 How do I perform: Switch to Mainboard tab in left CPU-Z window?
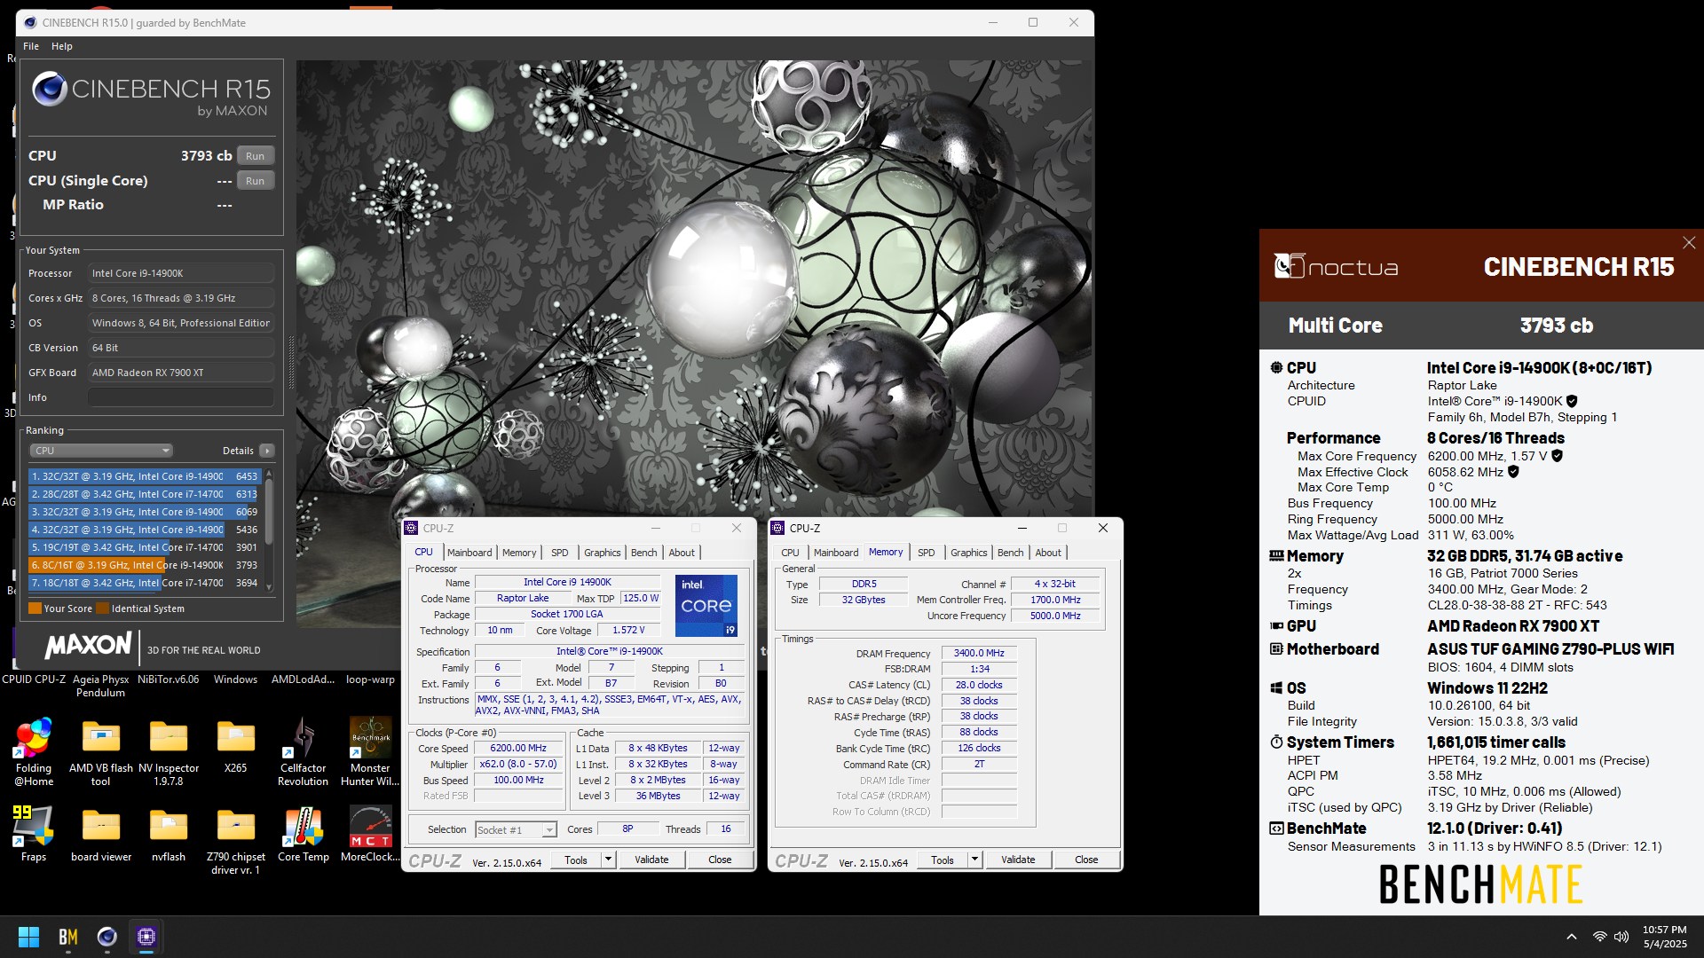point(469,553)
